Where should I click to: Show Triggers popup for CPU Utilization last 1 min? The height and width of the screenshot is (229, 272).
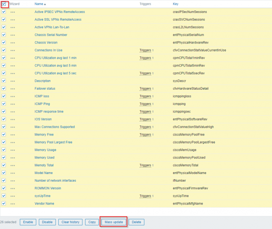(145, 58)
